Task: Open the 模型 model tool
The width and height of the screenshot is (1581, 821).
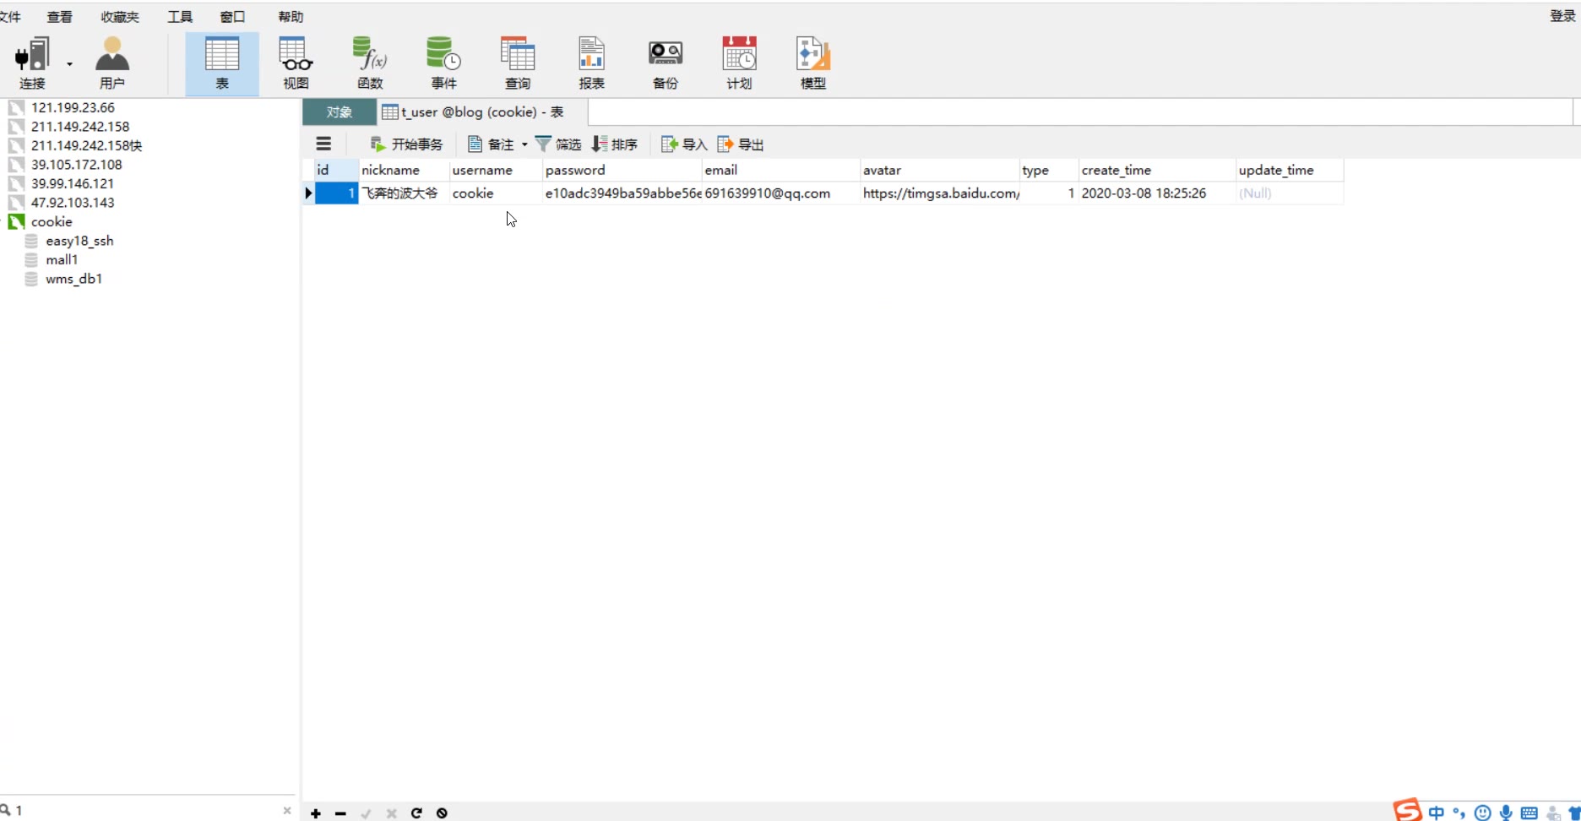Action: [x=813, y=63]
